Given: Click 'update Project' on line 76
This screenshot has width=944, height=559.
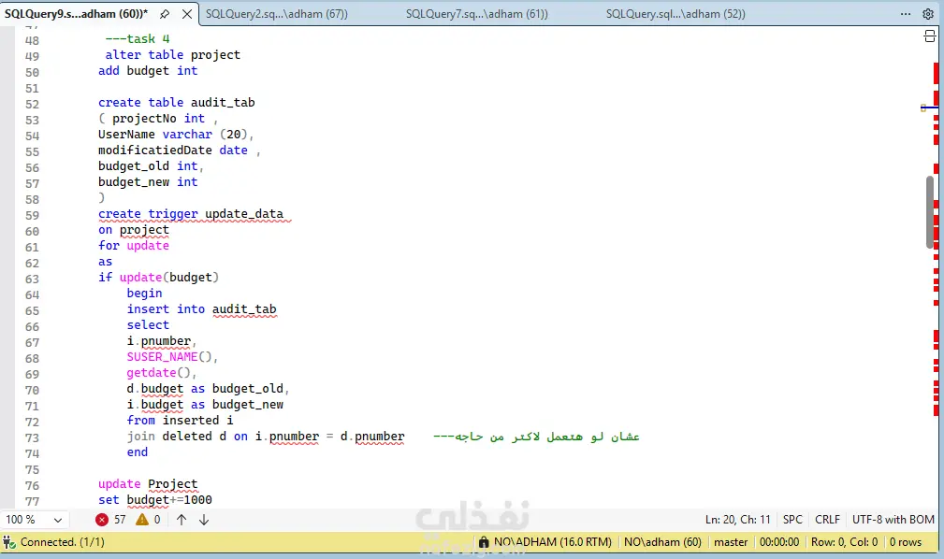Looking at the screenshot, I should click(x=148, y=484).
